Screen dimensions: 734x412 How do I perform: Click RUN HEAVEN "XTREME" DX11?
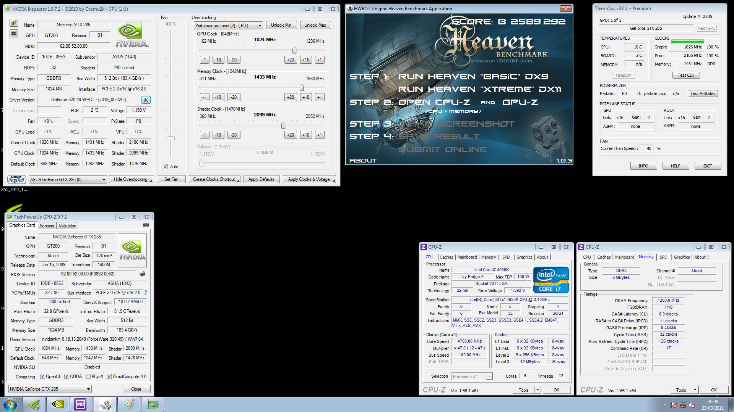pyautogui.click(x=480, y=89)
